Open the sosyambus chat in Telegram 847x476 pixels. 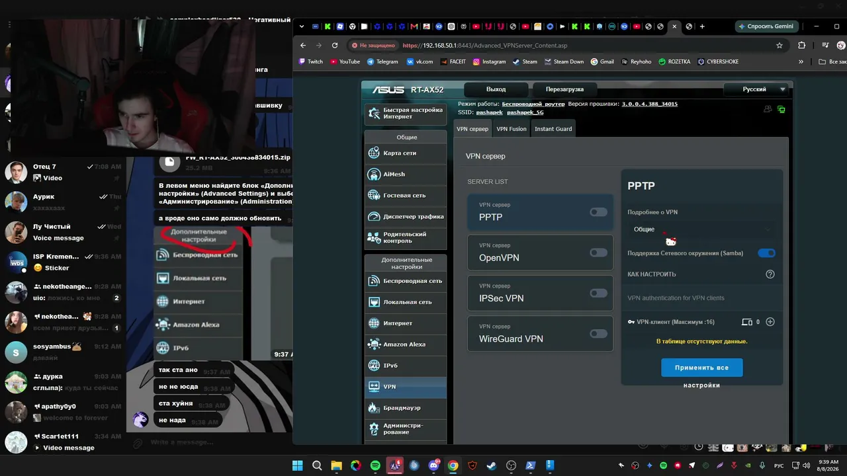point(64,352)
